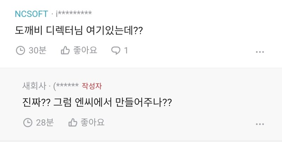This screenshot has height=142, width=282.
Task: Click the masked username i*********
Action: point(74,14)
